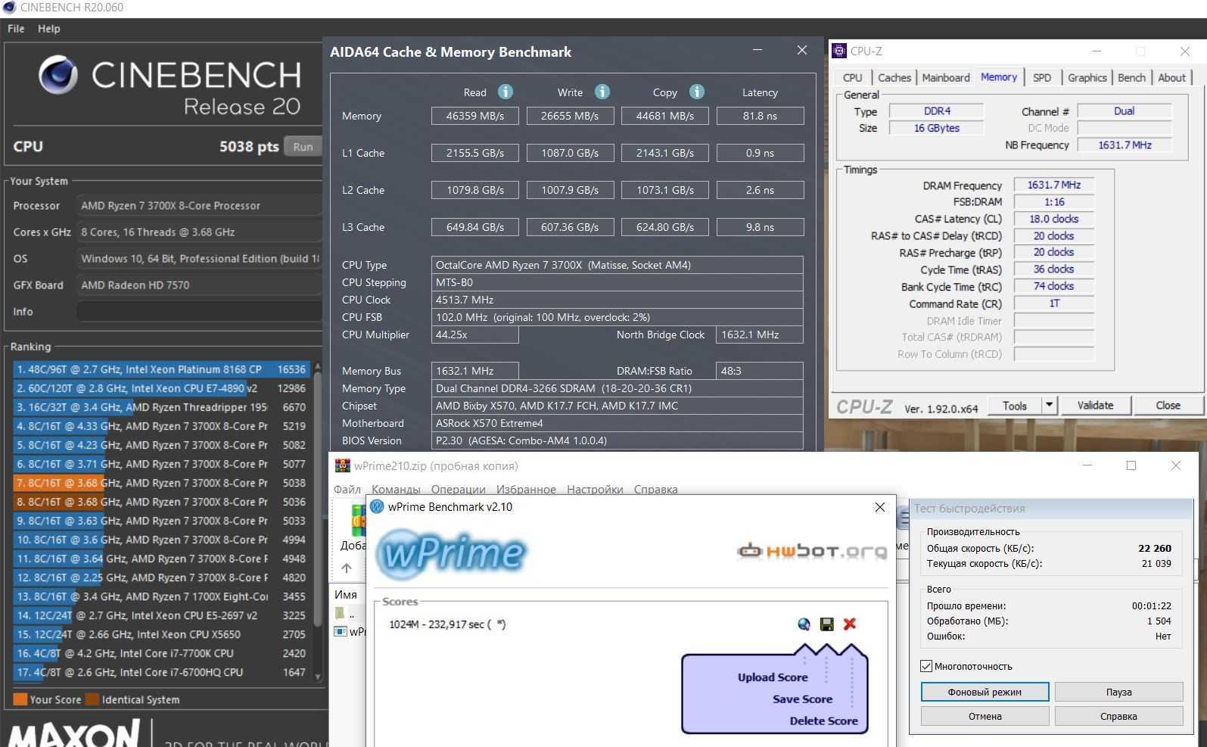Click the red X delete score icon
1207x747 pixels.
[849, 624]
